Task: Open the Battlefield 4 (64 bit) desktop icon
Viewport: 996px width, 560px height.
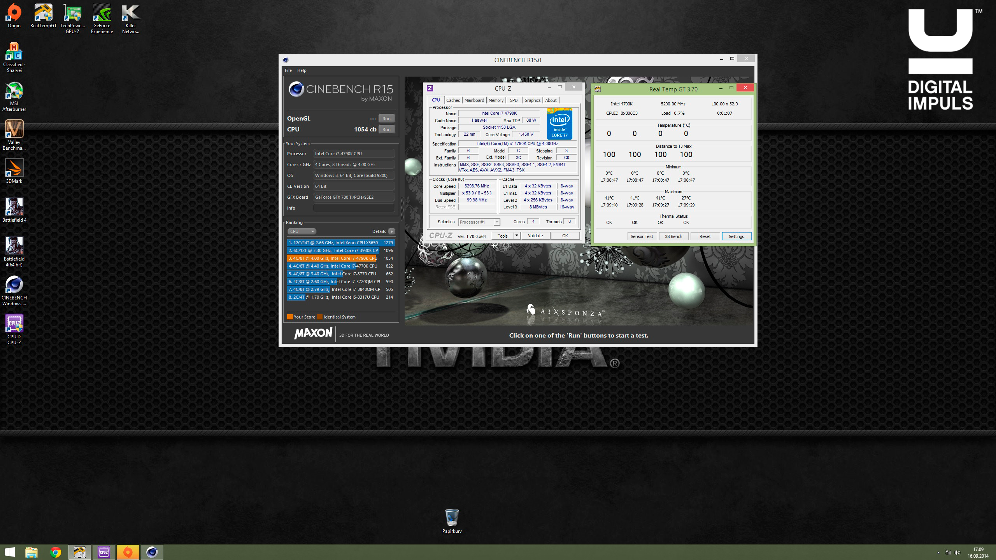Action: pyautogui.click(x=14, y=252)
